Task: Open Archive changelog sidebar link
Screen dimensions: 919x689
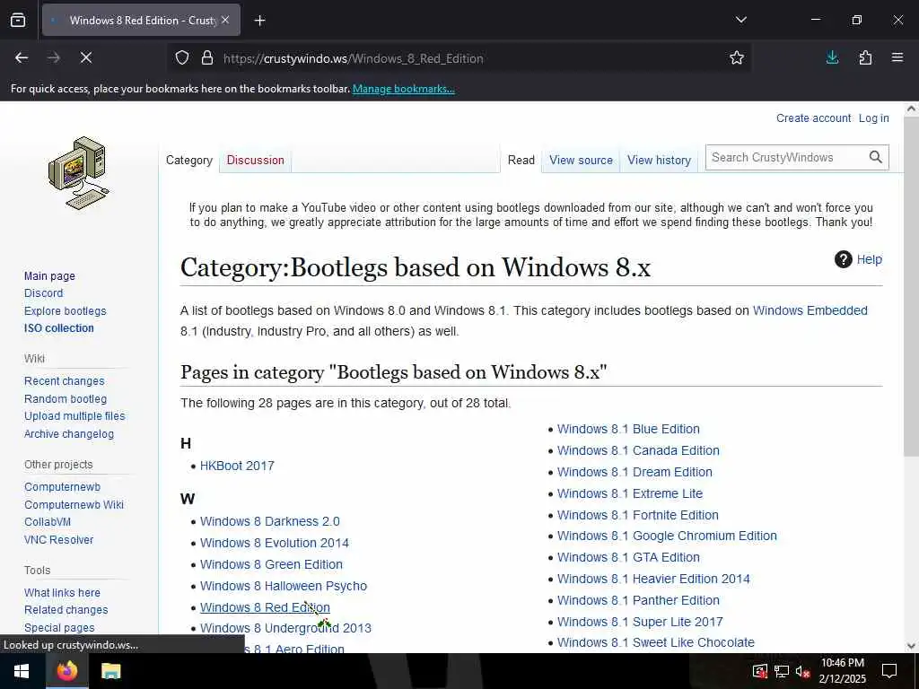Action: click(x=68, y=434)
